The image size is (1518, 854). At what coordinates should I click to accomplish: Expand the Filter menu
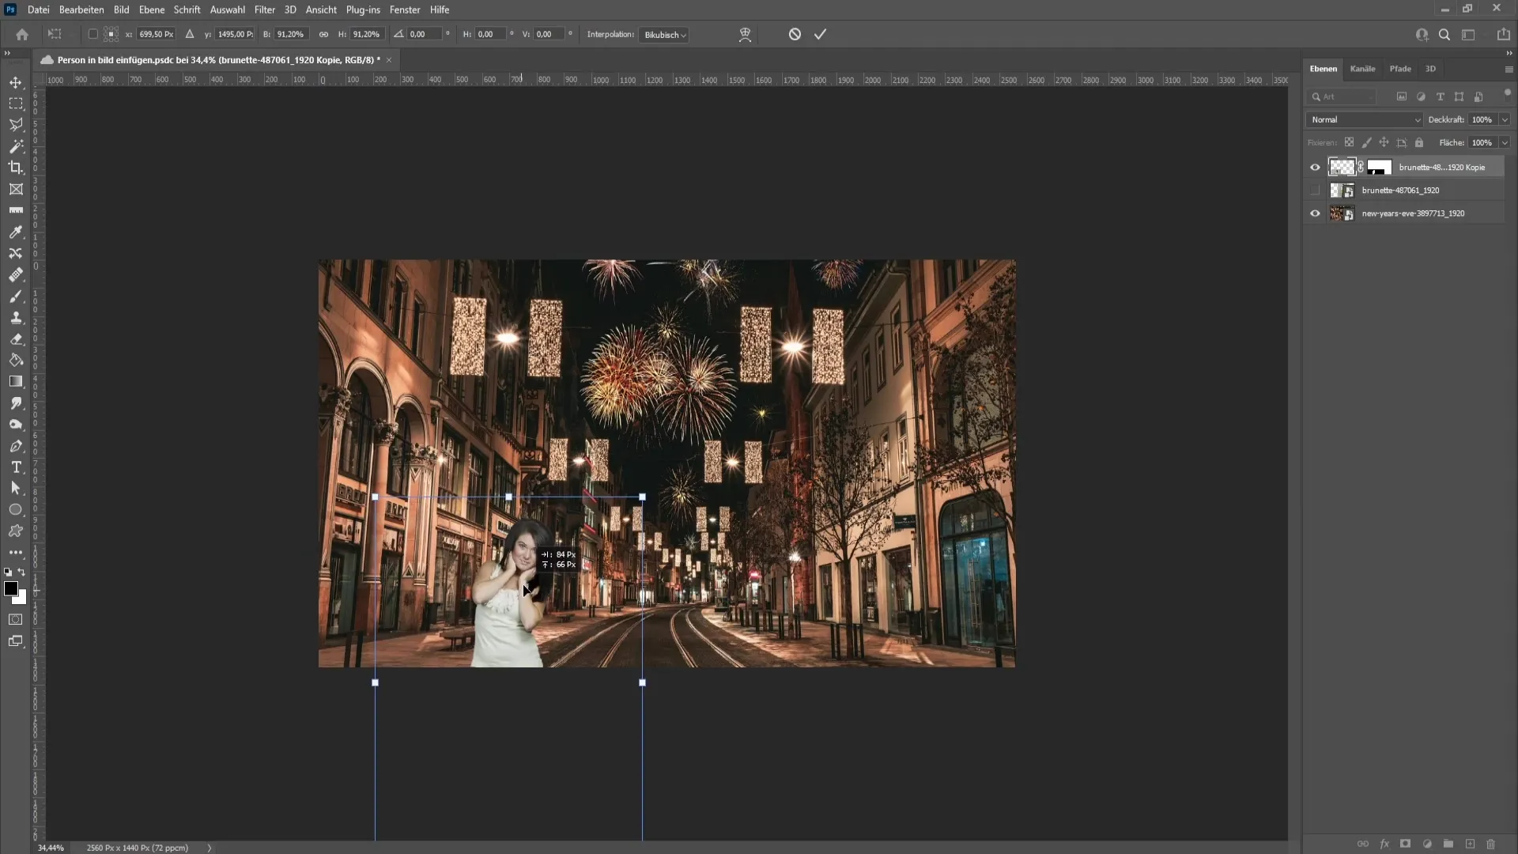264,9
